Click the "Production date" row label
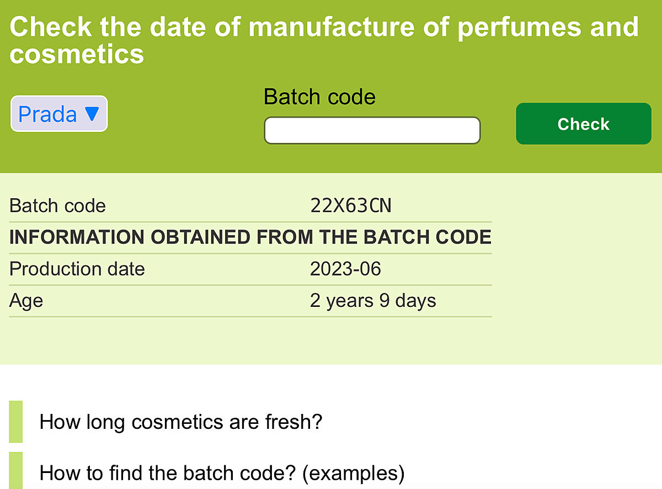 point(77,269)
